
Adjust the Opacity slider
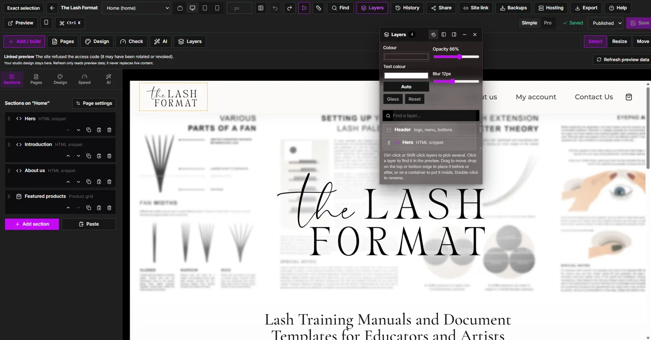pyautogui.click(x=456, y=57)
